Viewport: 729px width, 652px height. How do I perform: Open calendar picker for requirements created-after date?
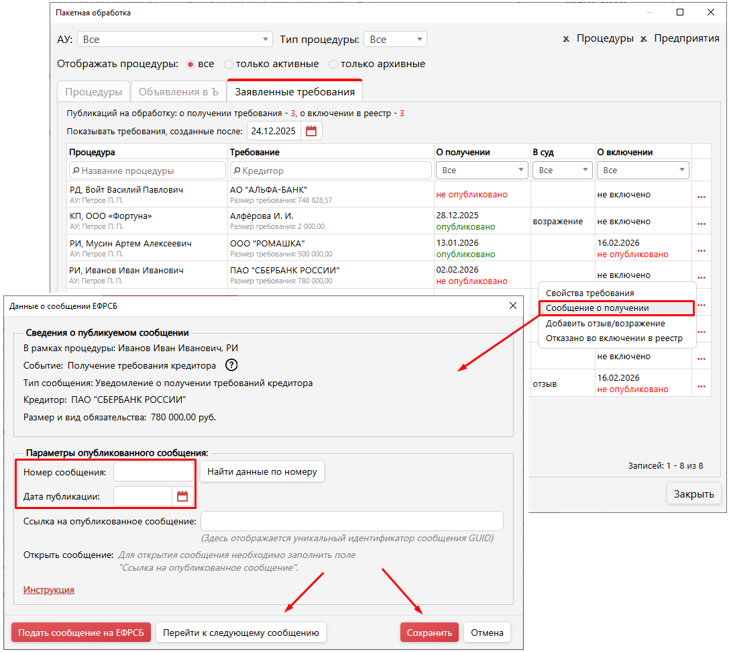(311, 131)
